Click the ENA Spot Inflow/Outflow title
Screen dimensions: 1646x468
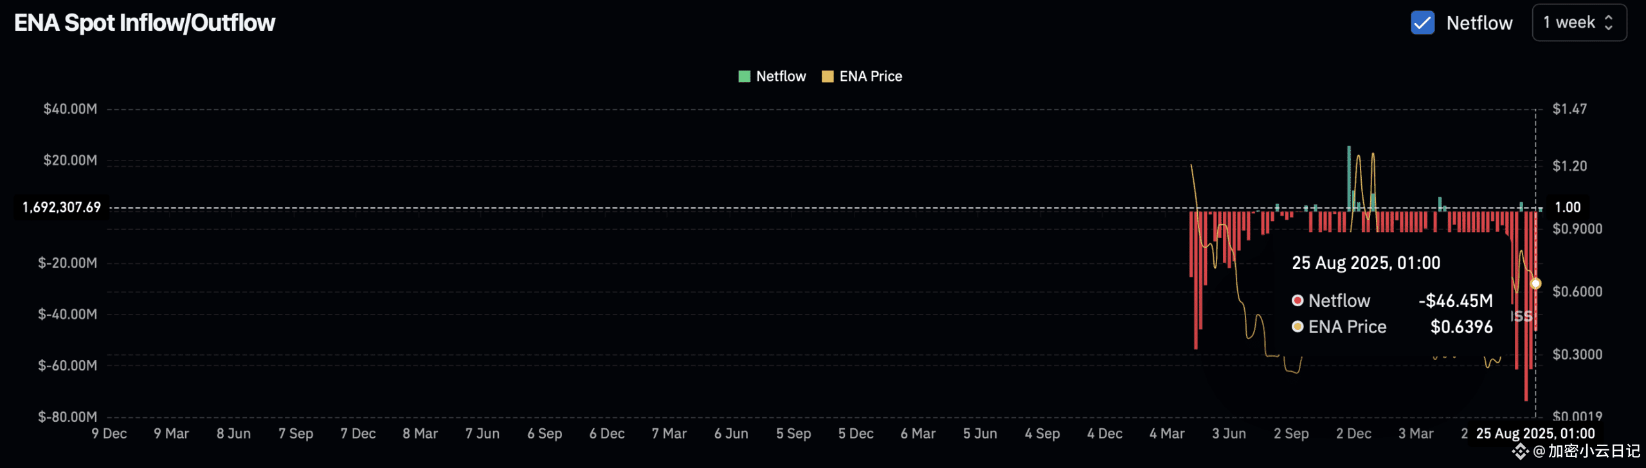[145, 23]
